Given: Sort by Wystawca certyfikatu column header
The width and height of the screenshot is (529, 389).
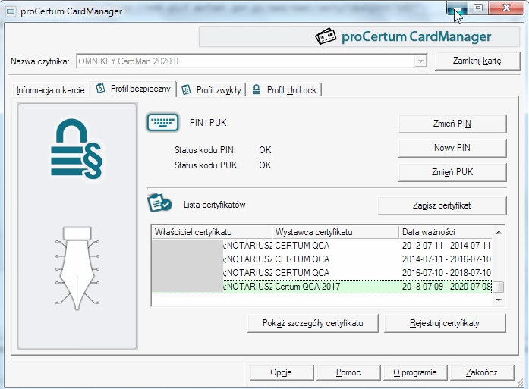Looking at the screenshot, I should (x=335, y=232).
